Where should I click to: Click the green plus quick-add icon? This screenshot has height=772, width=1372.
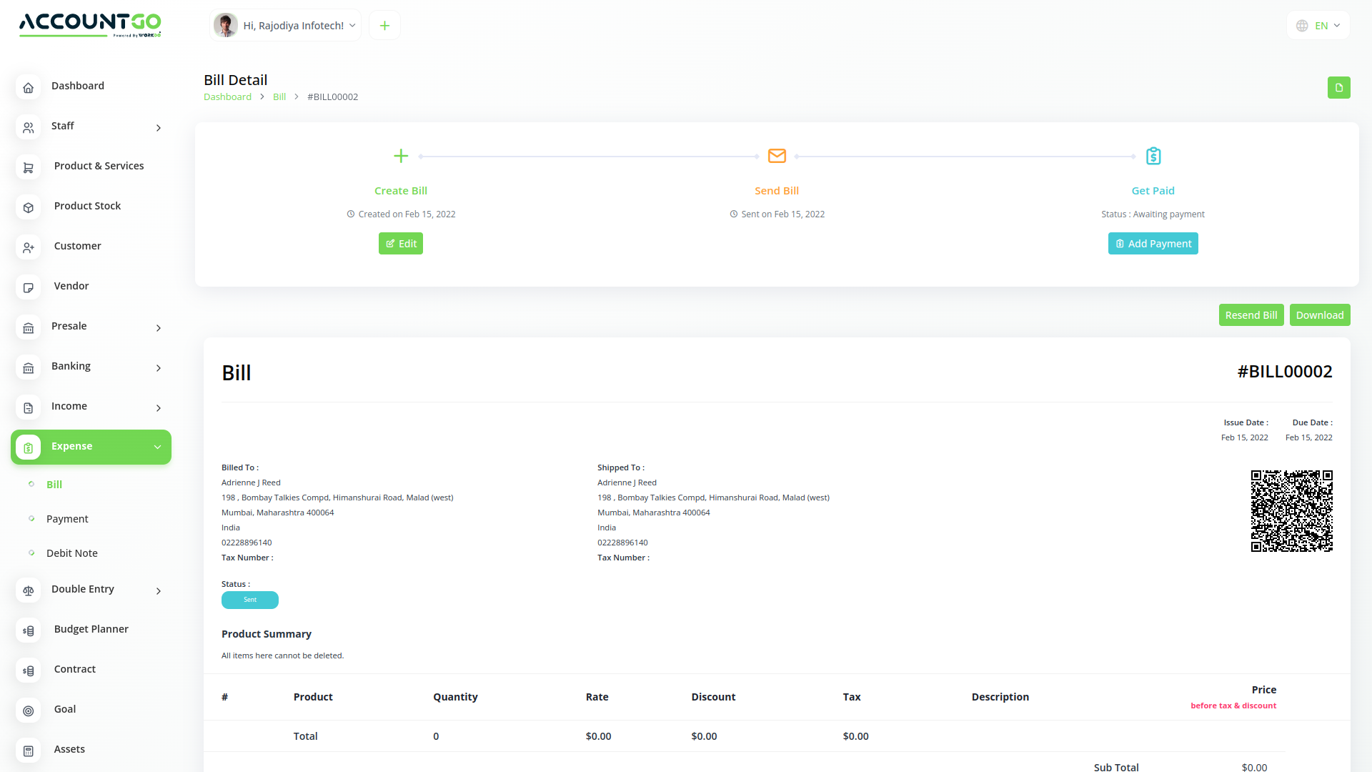click(384, 26)
